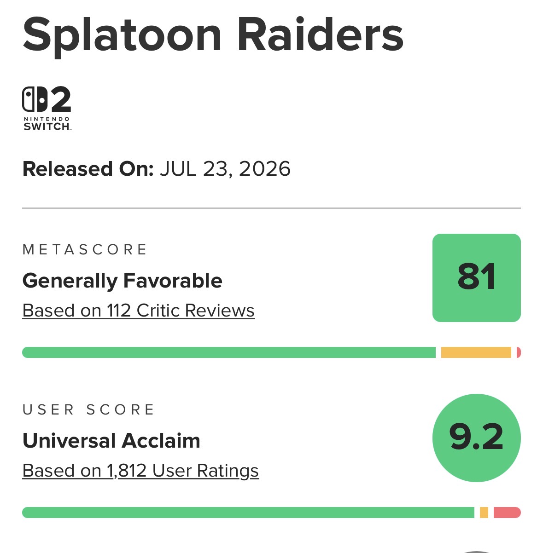Click the Released On label
This screenshot has height=553, width=543.
pos(88,169)
